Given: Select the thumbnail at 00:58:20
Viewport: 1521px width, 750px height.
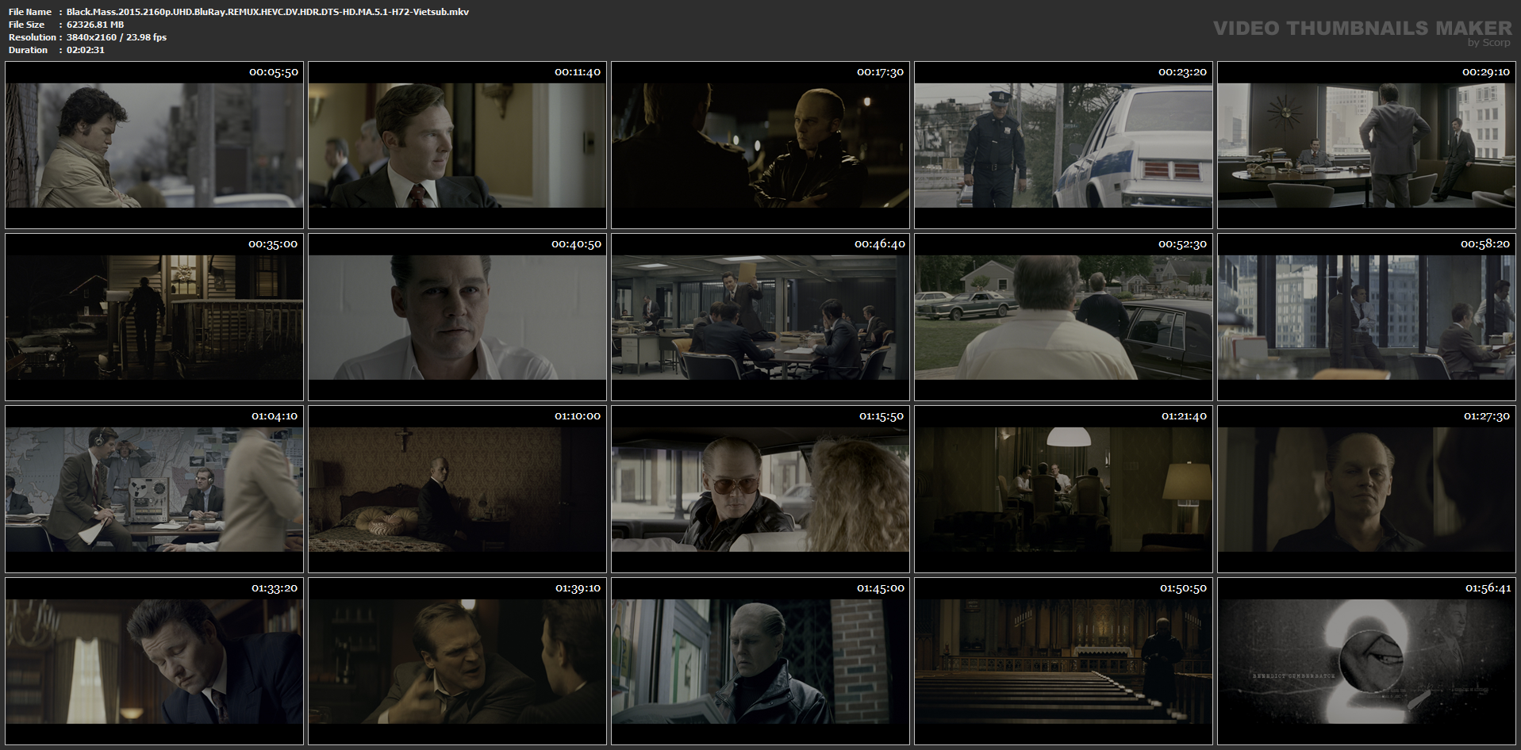Looking at the screenshot, I should click(1366, 317).
